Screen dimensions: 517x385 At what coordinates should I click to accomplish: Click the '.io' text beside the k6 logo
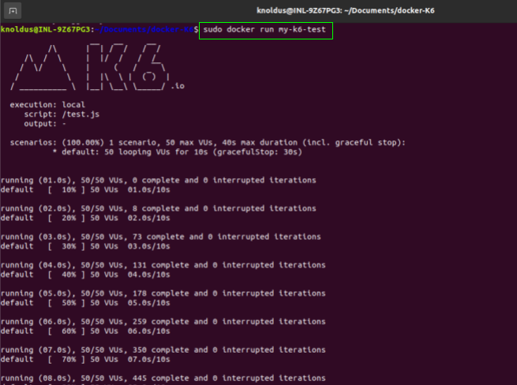(178, 86)
